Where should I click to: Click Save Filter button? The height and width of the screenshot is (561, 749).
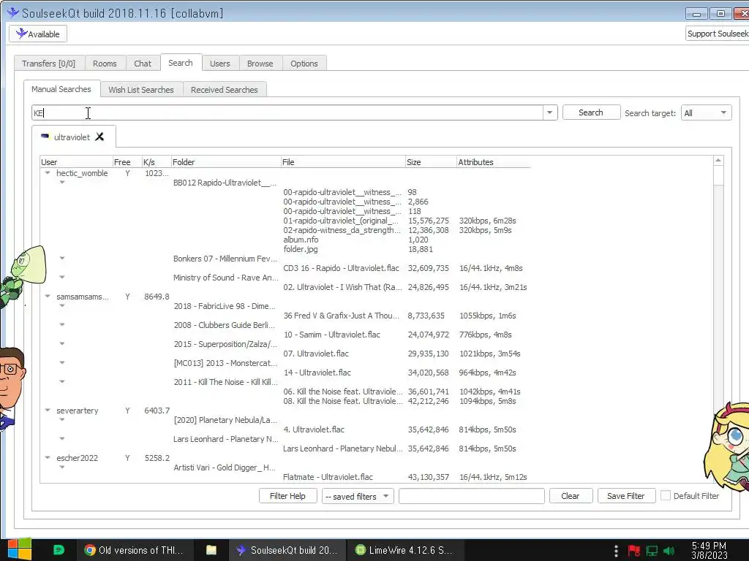[x=626, y=496]
